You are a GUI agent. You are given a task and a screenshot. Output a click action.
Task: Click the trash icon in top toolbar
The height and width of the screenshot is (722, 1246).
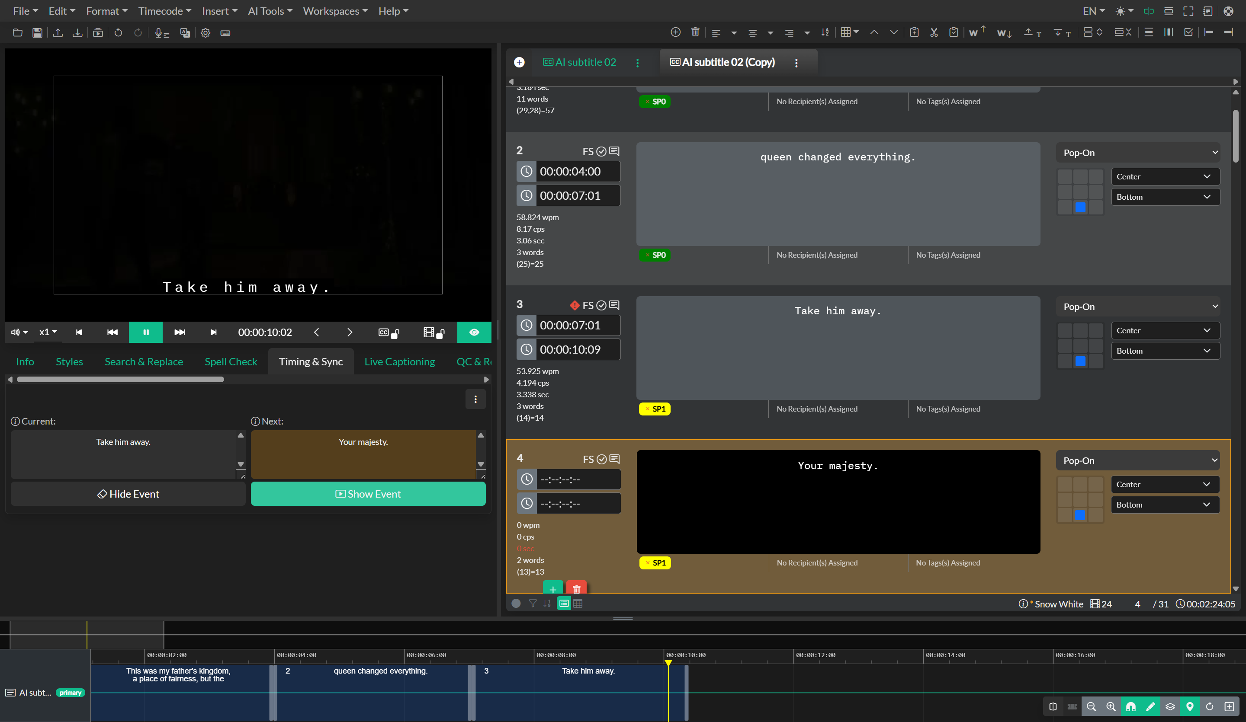pyautogui.click(x=695, y=32)
